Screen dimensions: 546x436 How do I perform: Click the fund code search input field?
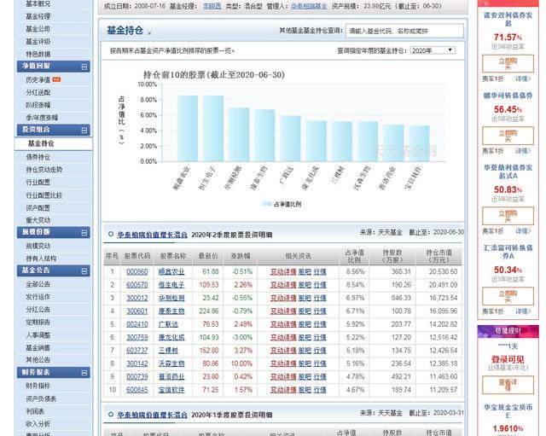coord(404,31)
